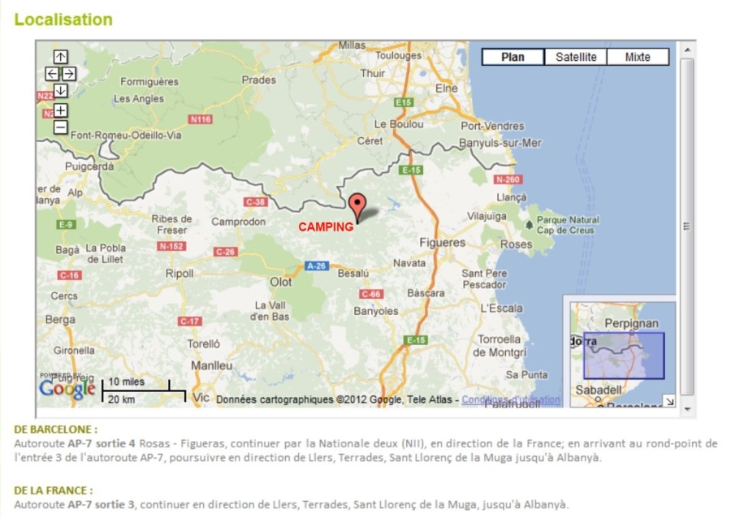Viewport: 731px width, 518px height.
Task: Click the Cap de Creus park icon
Action: (x=530, y=224)
